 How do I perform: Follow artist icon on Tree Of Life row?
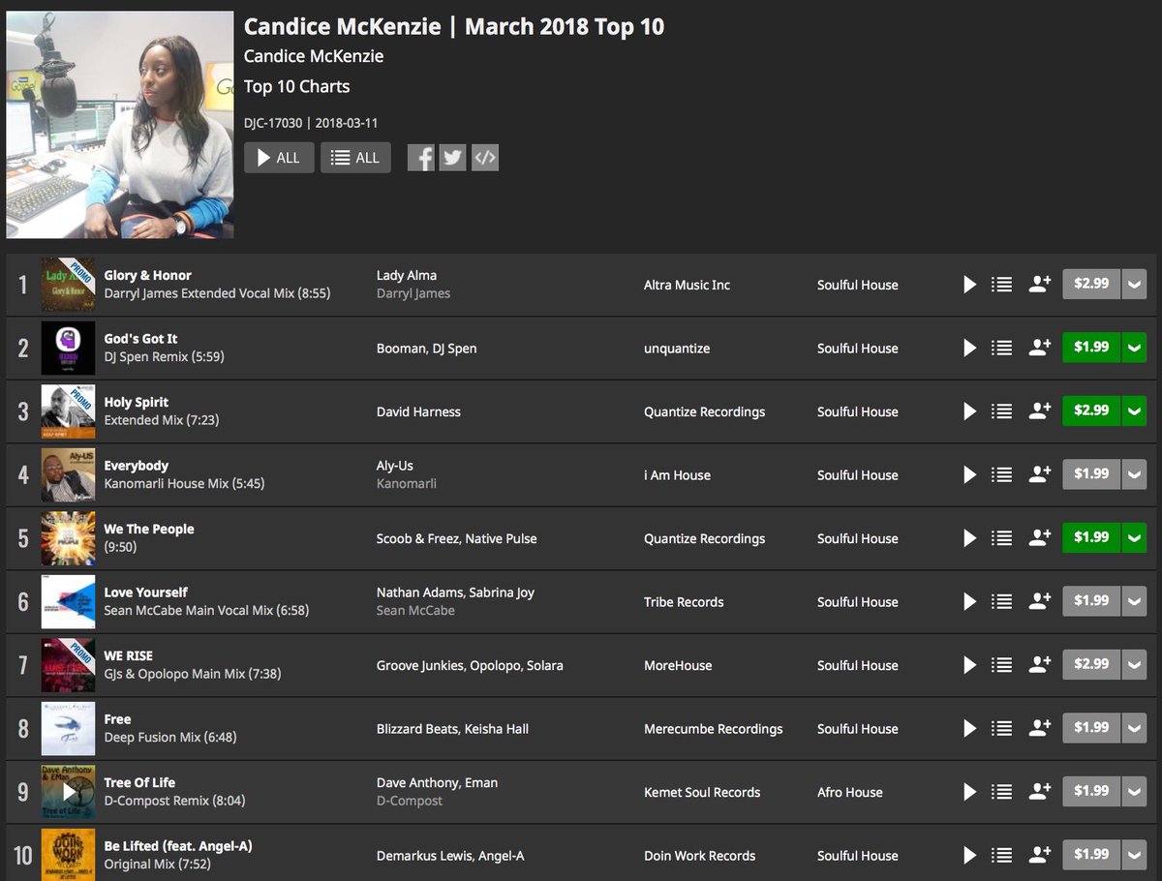coord(1040,792)
